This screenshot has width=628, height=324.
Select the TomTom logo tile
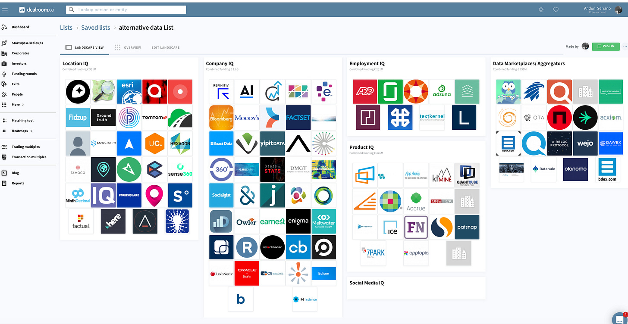coord(154,118)
